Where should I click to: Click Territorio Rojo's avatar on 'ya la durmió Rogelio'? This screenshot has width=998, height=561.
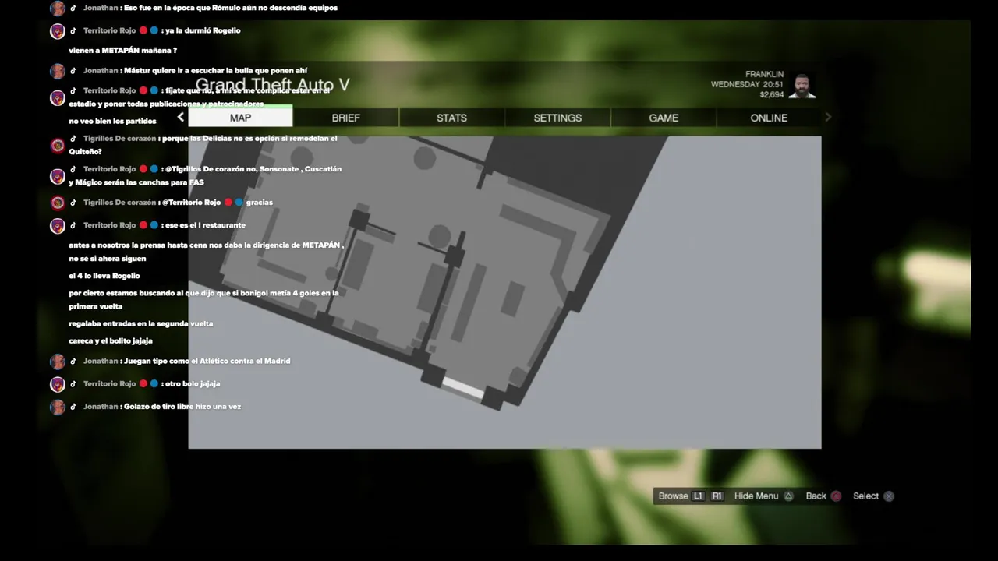pyautogui.click(x=57, y=31)
